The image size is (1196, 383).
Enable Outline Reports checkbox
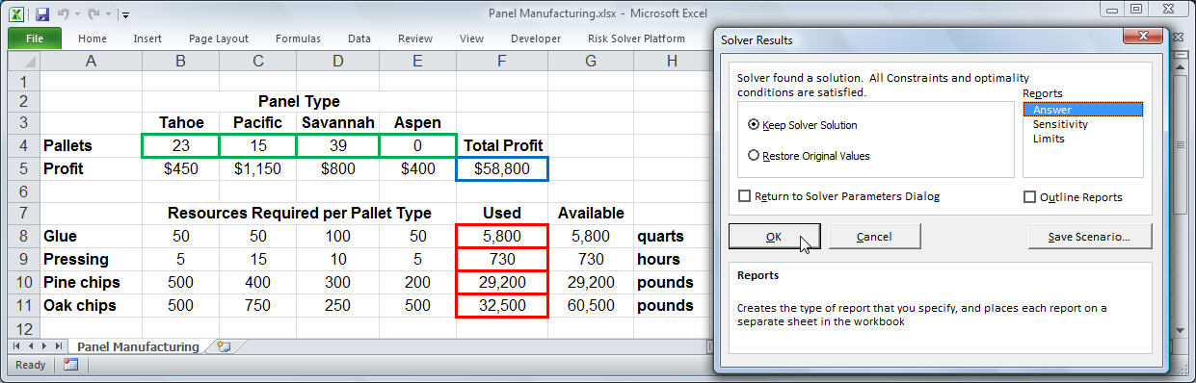tap(1029, 197)
